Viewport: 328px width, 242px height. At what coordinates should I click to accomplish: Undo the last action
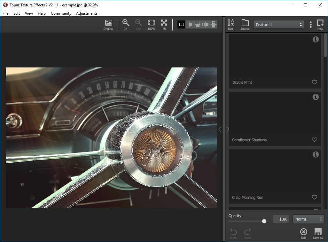click(x=233, y=234)
